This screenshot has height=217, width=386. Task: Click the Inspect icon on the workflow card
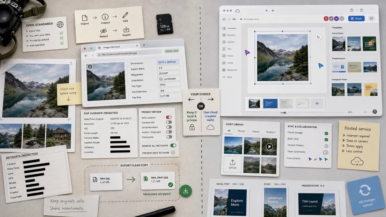pyautogui.click(x=105, y=17)
